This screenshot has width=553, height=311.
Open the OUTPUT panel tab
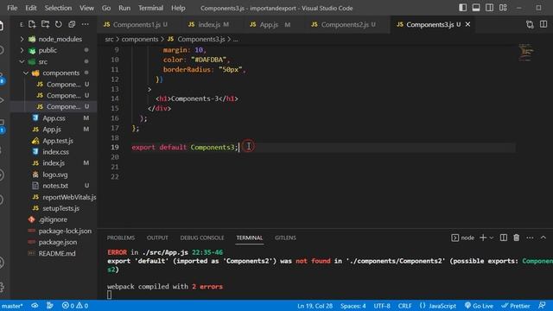coord(157,238)
